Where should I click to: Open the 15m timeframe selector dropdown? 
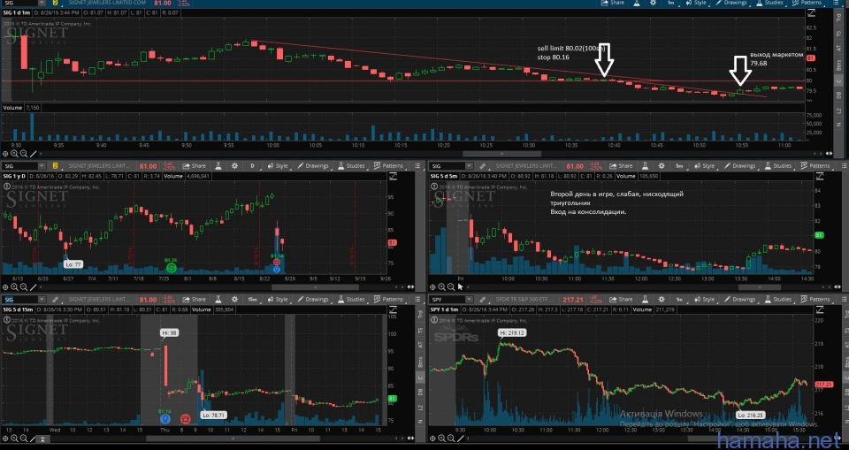tap(252, 299)
